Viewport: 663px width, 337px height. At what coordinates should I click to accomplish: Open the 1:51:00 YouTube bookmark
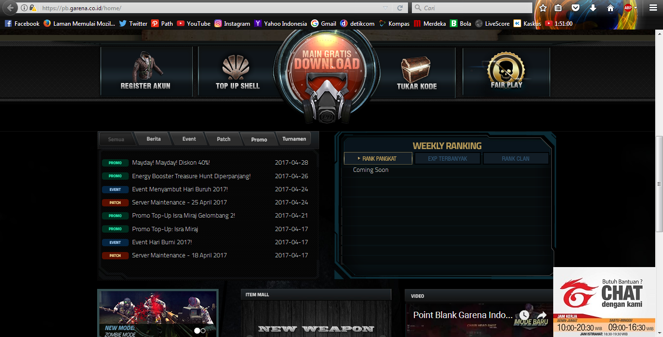(x=559, y=23)
